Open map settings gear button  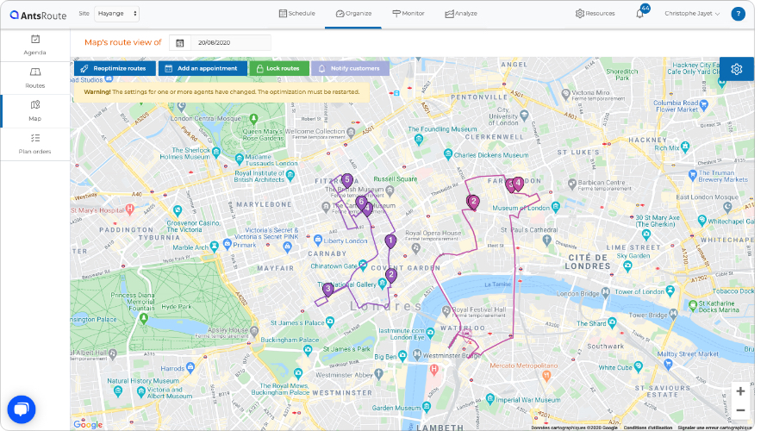click(x=736, y=69)
